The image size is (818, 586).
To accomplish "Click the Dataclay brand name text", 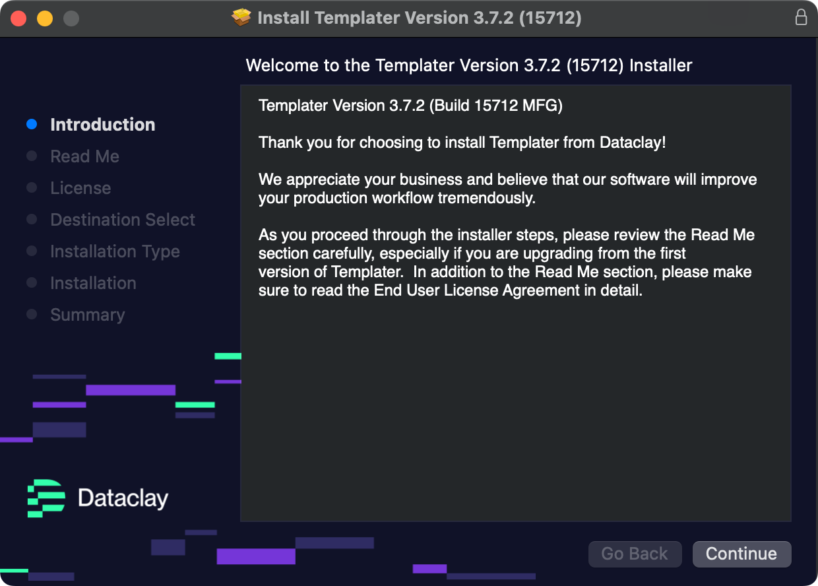I will pos(123,498).
